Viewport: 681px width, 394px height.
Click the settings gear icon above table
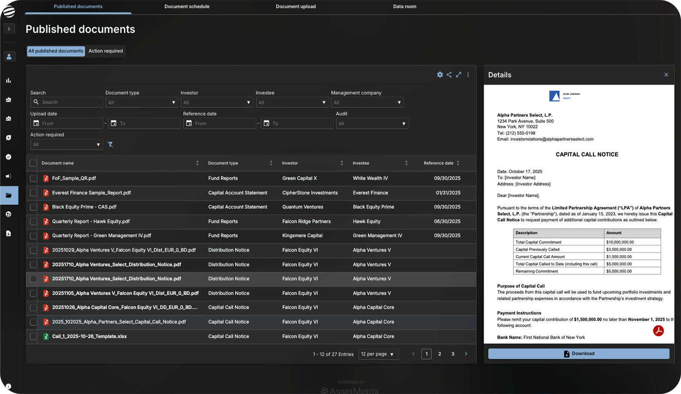(440, 75)
